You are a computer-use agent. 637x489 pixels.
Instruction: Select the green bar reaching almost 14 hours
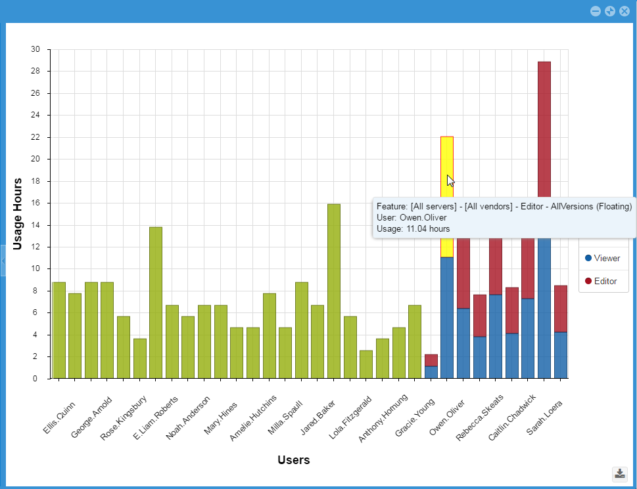[156, 303]
